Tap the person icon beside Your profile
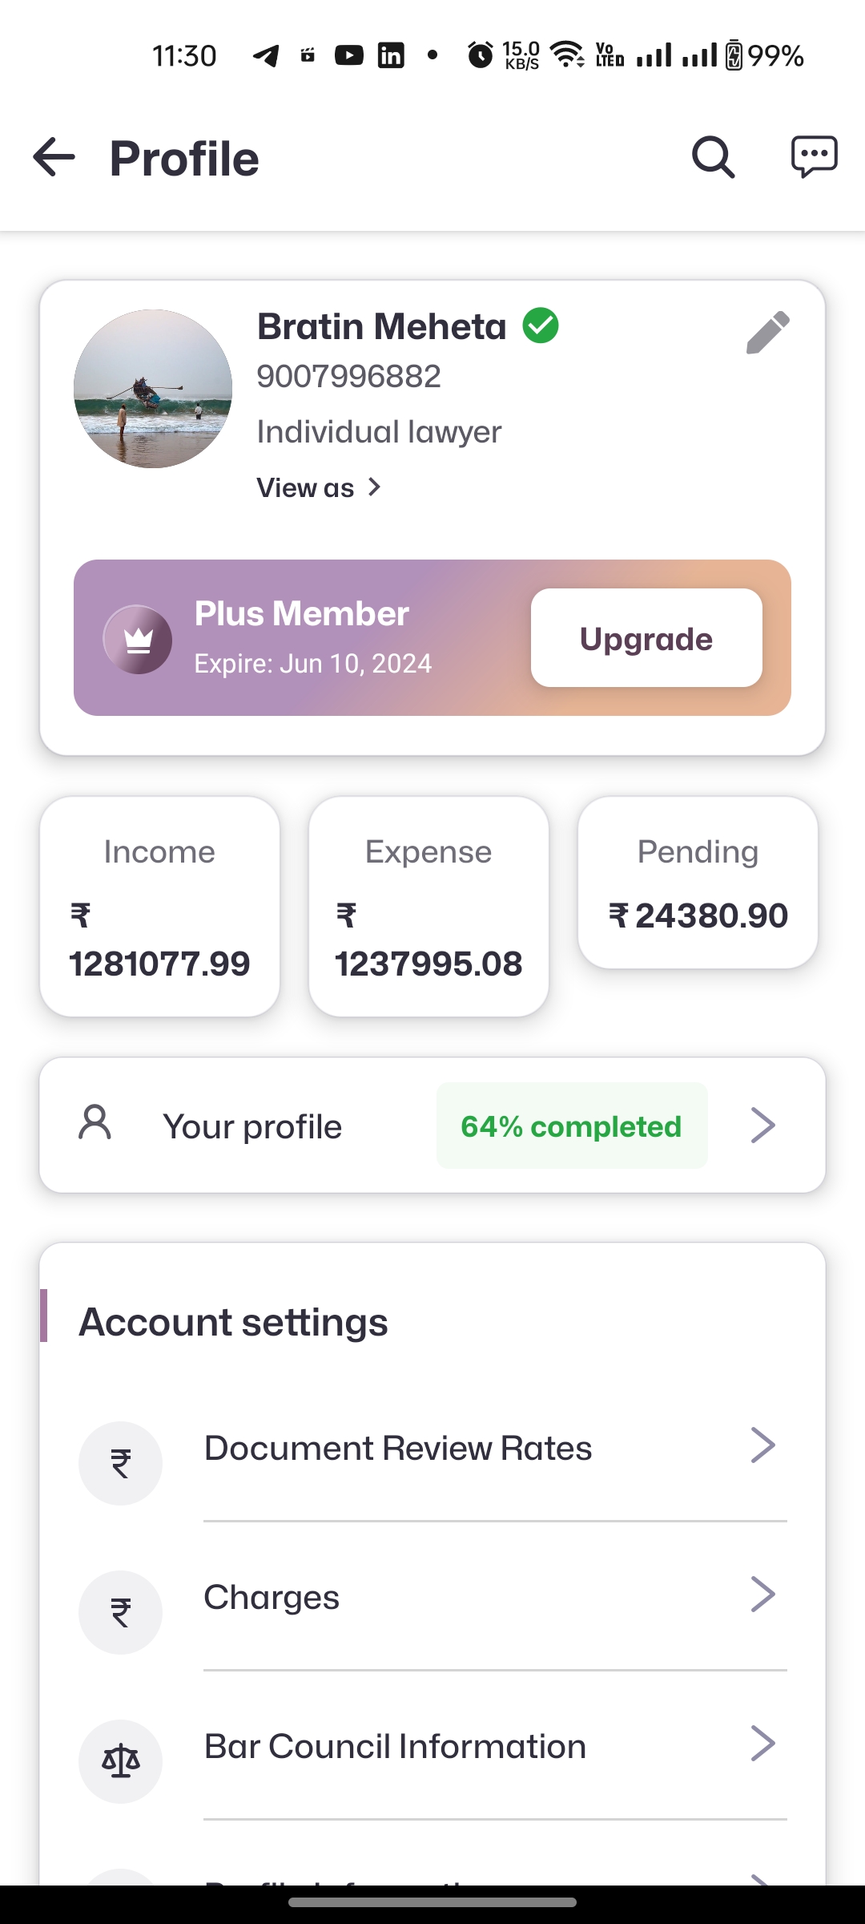Image resolution: width=865 pixels, height=1924 pixels. pyautogui.click(x=95, y=1122)
